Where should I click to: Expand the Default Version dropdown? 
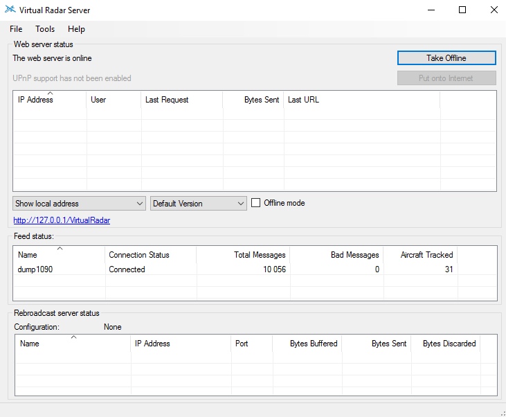(x=199, y=204)
